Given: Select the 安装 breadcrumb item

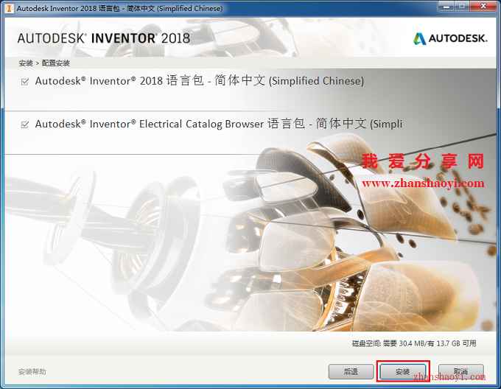Looking at the screenshot, I should (26, 63).
